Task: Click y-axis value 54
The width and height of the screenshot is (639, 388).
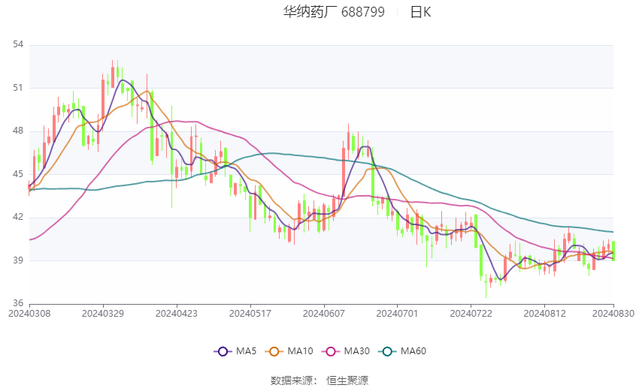Action: coord(18,44)
